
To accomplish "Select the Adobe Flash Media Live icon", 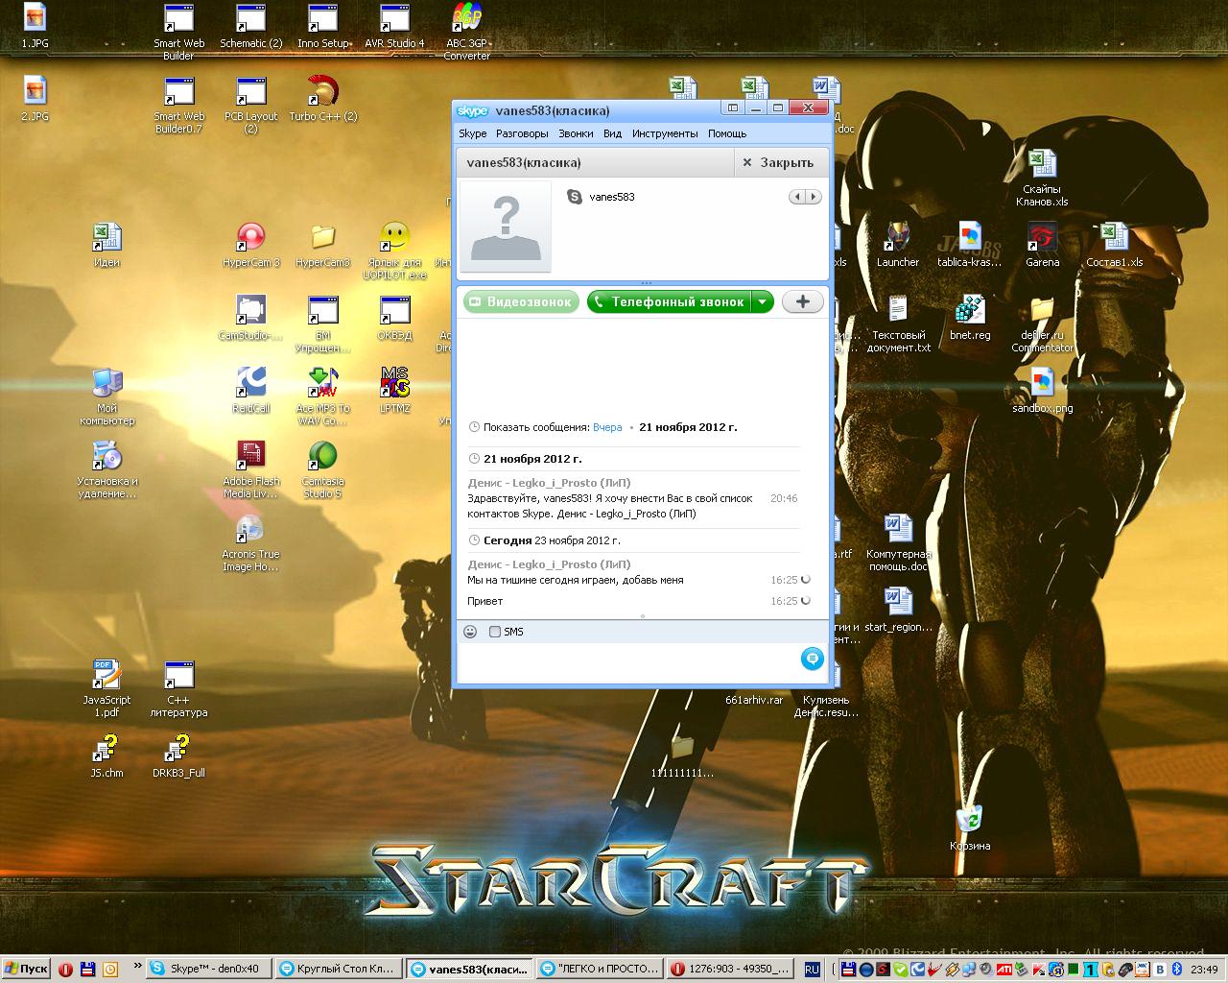I will pyautogui.click(x=251, y=470).
